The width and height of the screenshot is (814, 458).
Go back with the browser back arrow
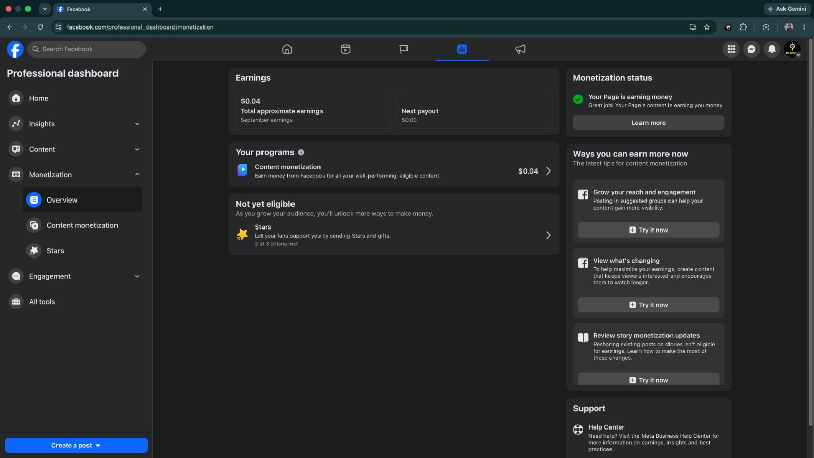click(10, 27)
